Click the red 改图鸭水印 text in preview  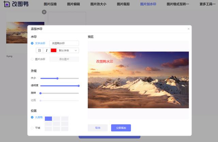[x=105, y=61]
